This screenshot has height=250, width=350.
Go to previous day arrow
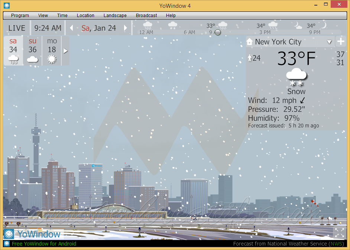[x=71, y=28]
